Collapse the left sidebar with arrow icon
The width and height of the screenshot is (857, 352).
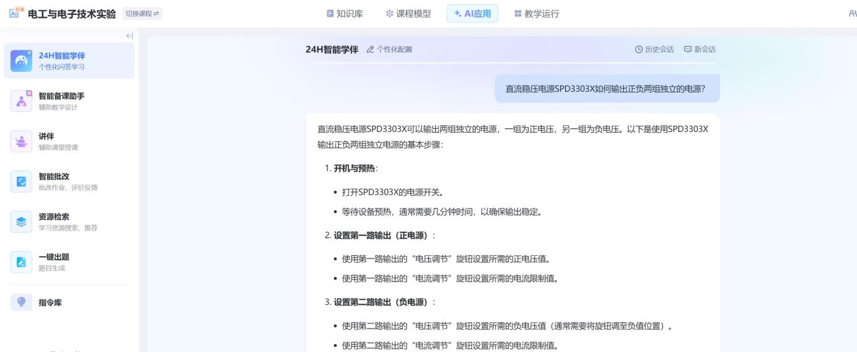(130, 36)
